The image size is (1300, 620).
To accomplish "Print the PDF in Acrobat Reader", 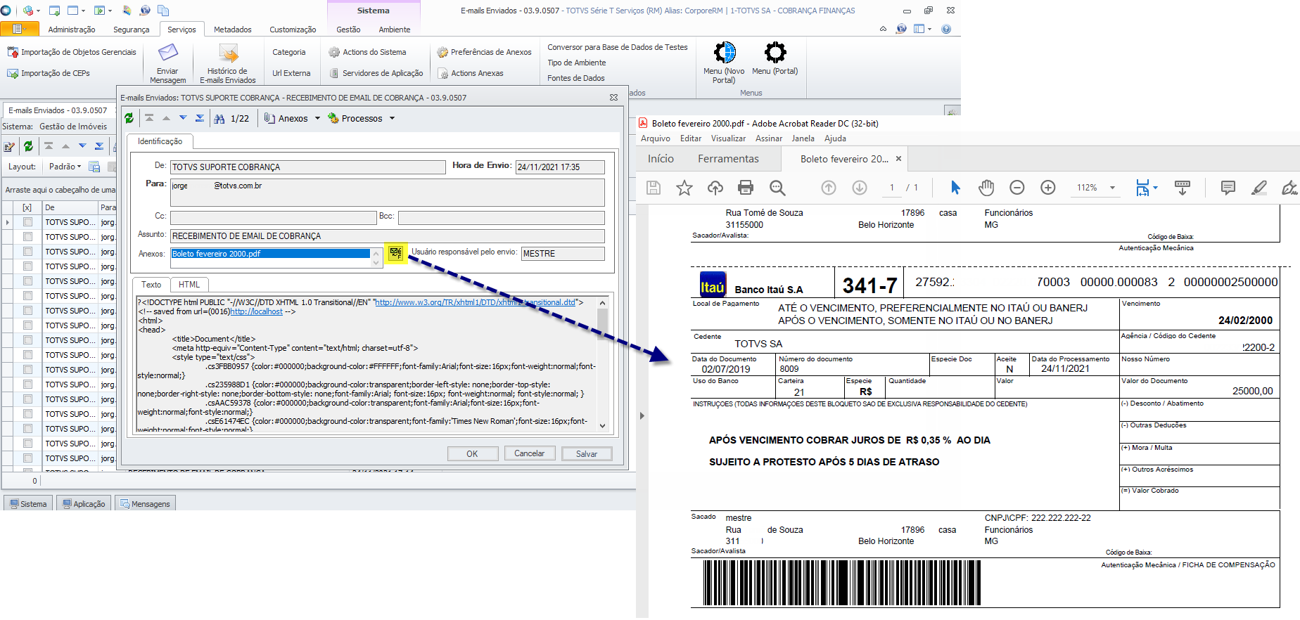I will click(x=746, y=188).
